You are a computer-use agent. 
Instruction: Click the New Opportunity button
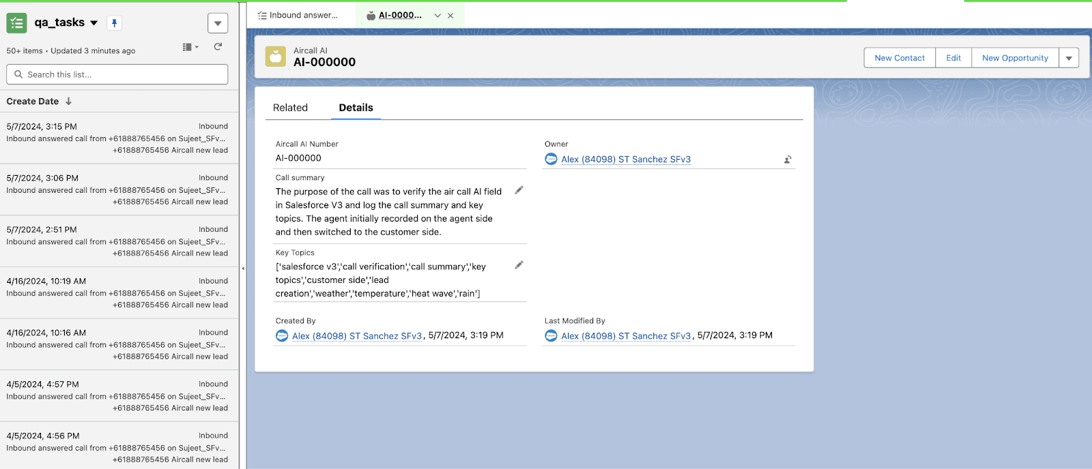pyautogui.click(x=1015, y=58)
